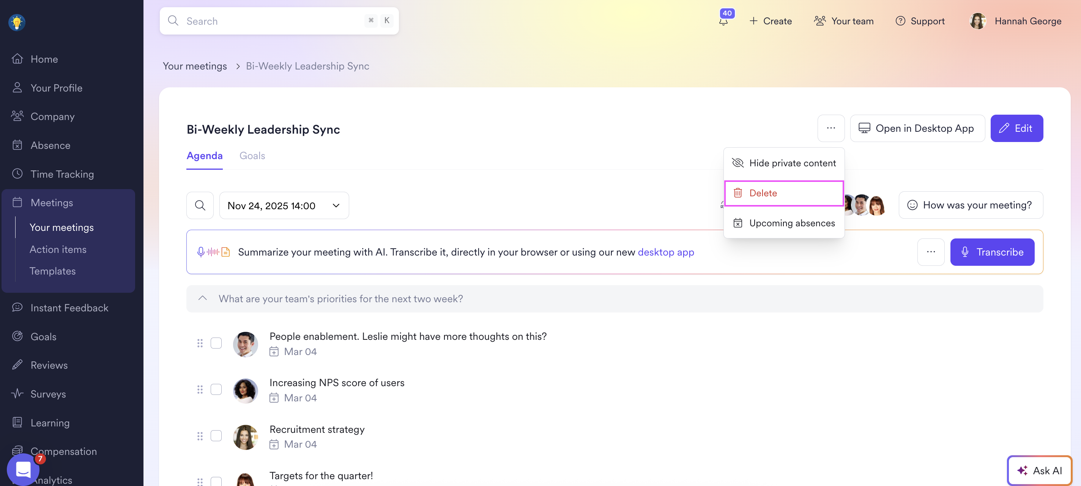The width and height of the screenshot is (1081, 486).
Task: Open Instant Feedback in sidebar
Action: [69, 308]
